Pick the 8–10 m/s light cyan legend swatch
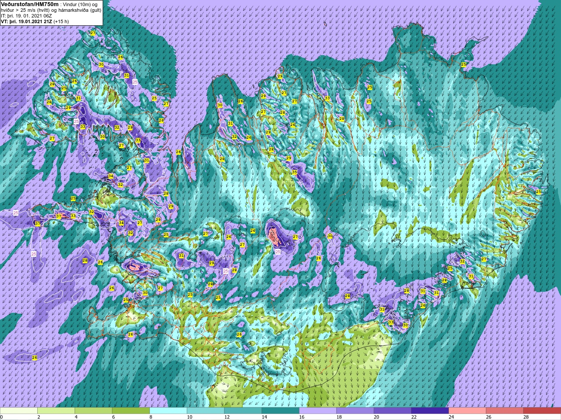The height and width of the screenshot is (420, 561). [x=168, y=411]
